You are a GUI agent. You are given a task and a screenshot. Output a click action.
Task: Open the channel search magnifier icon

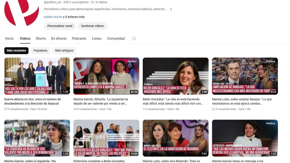134,38
